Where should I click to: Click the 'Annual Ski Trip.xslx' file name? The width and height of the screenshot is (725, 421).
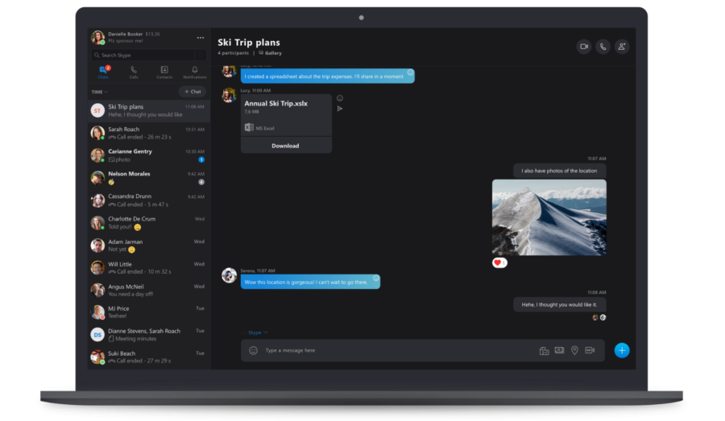click(276, 104)
